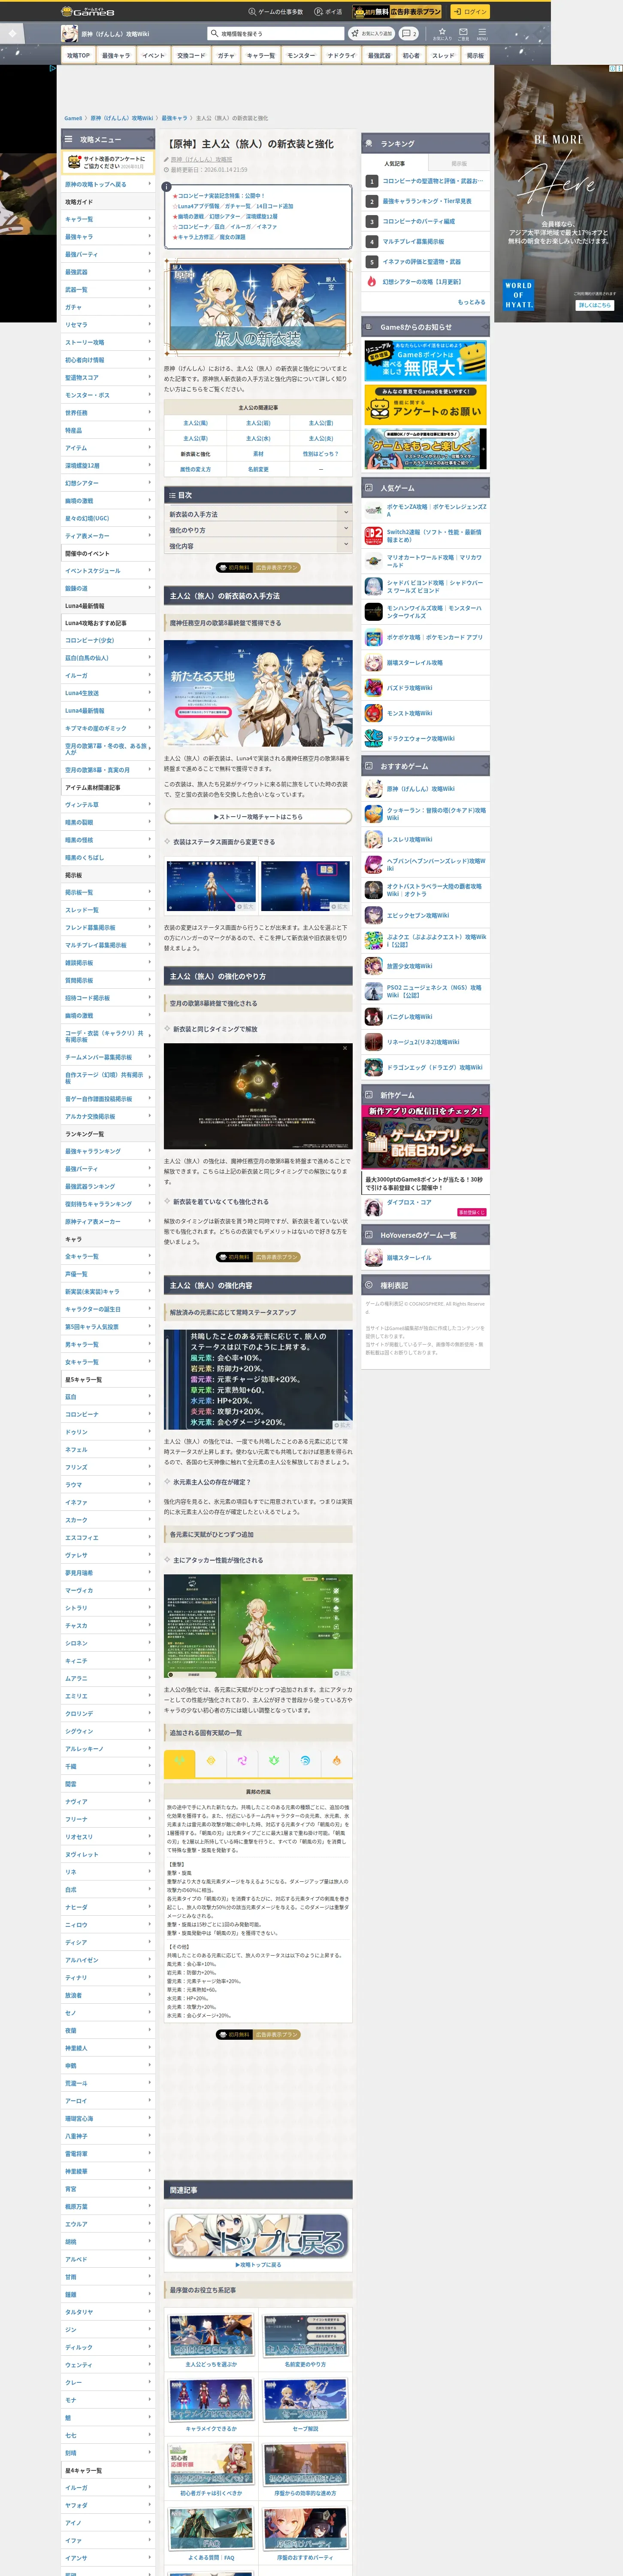Screen dimensions: 623x2576
Task: Click the ログイン button
Action: tap(469, 12)
